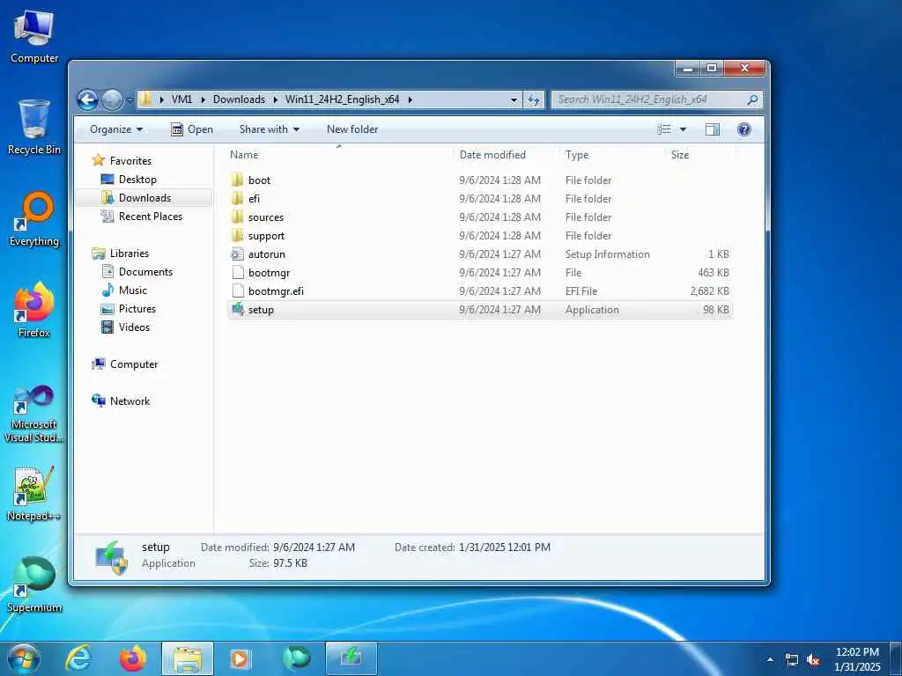This screenshot has width=902, height=676.
Task: Open the Microsoft Visual Studio desktop shortcut
Action: pyautogui.click(x=34, y=414)
